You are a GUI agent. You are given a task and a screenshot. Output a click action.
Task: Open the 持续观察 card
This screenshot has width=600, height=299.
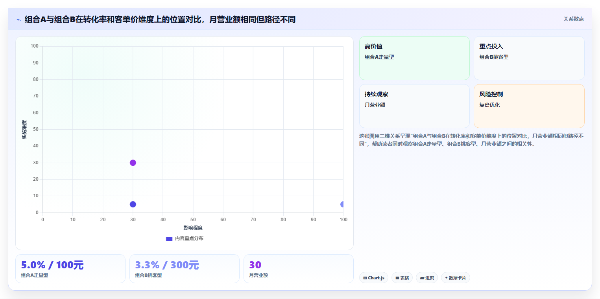[x=414, y=106]
